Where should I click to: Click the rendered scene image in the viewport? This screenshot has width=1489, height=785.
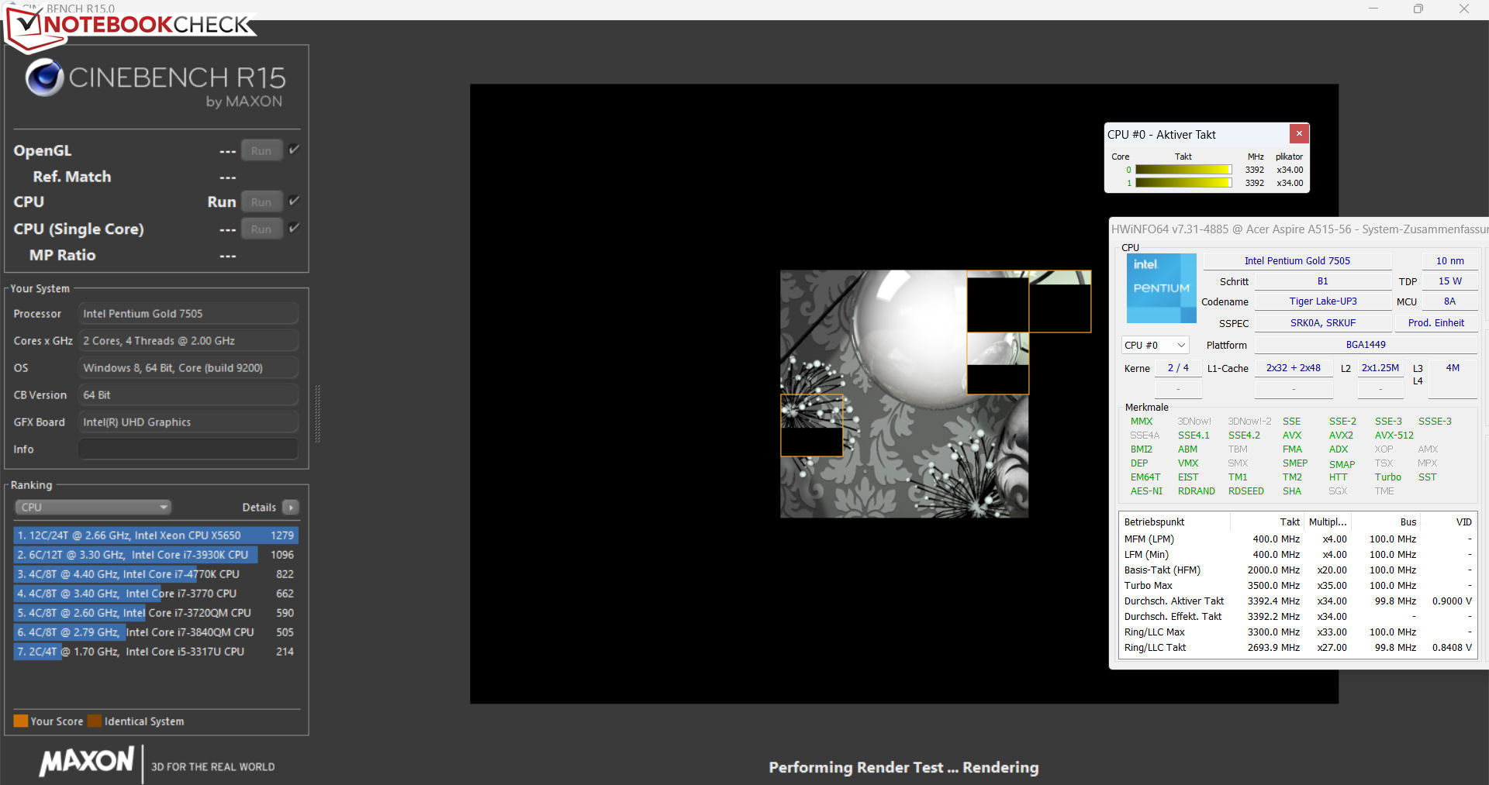904,394
